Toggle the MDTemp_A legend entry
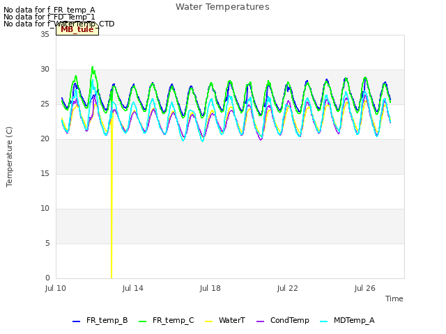The width and height of the screenshot is (446, 334). click(347, 320)
